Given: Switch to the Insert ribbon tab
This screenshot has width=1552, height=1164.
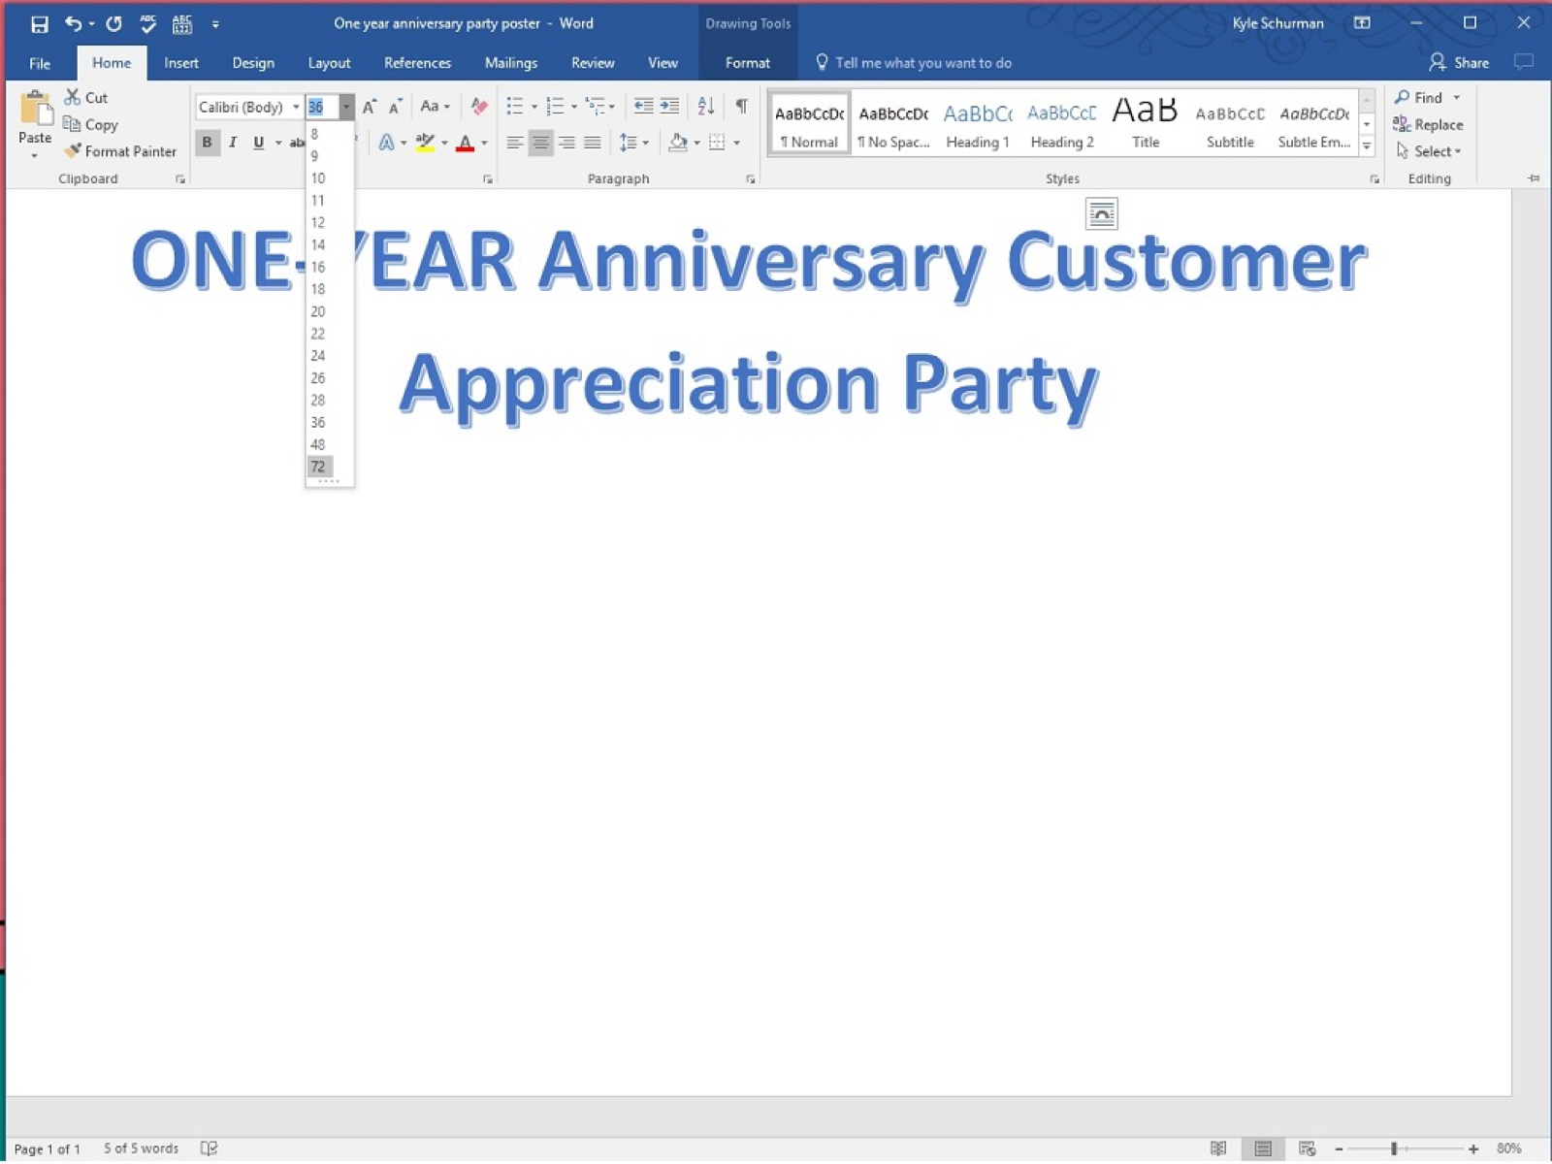Looking at the screenshot, I should [181, 62].
